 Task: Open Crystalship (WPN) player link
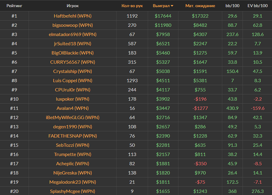coord(73,71)
